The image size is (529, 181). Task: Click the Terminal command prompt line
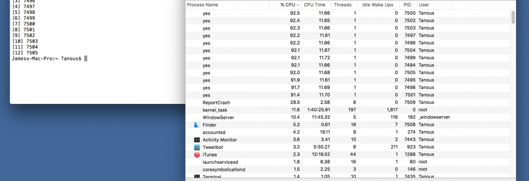point(50,59)
